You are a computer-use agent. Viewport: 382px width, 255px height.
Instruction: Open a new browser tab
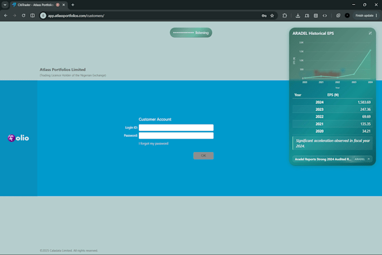click(x=72, y=5)
